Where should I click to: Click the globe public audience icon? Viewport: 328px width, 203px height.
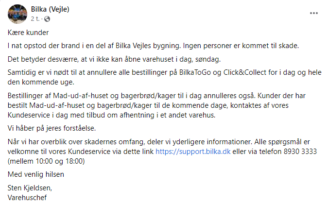[47, 19]
